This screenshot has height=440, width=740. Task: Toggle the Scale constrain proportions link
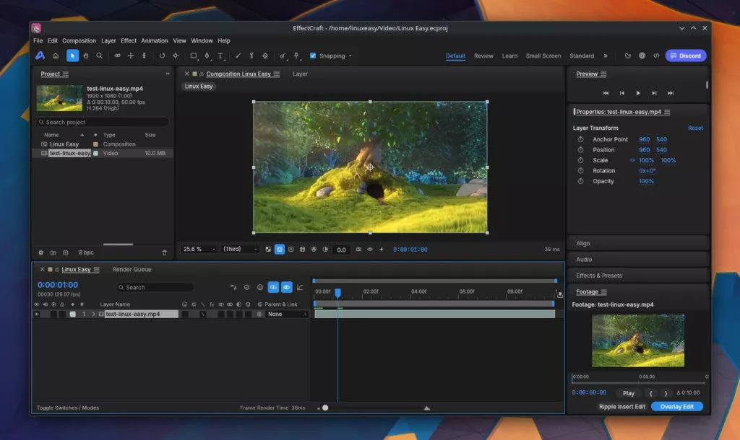click(x=632, y=160)
